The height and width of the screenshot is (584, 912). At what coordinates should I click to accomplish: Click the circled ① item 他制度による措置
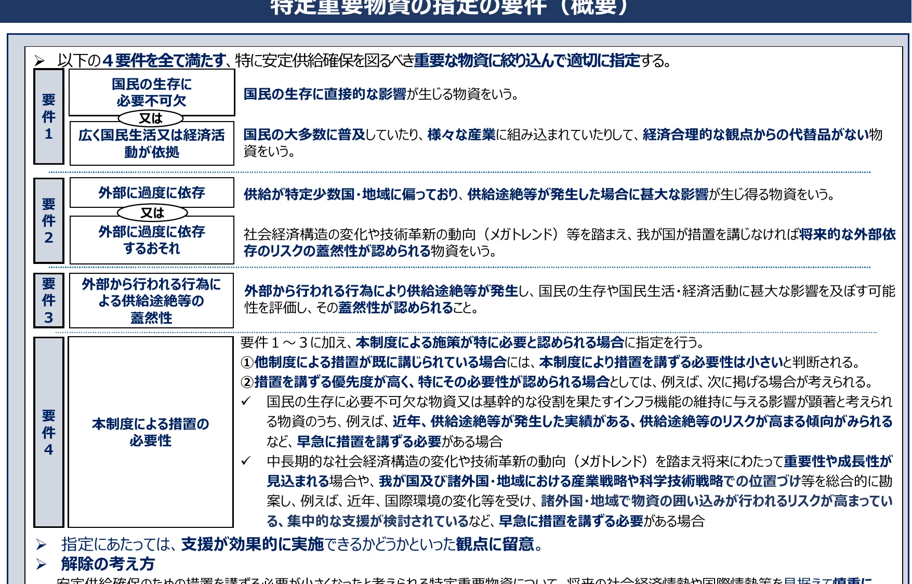[247, 362]
